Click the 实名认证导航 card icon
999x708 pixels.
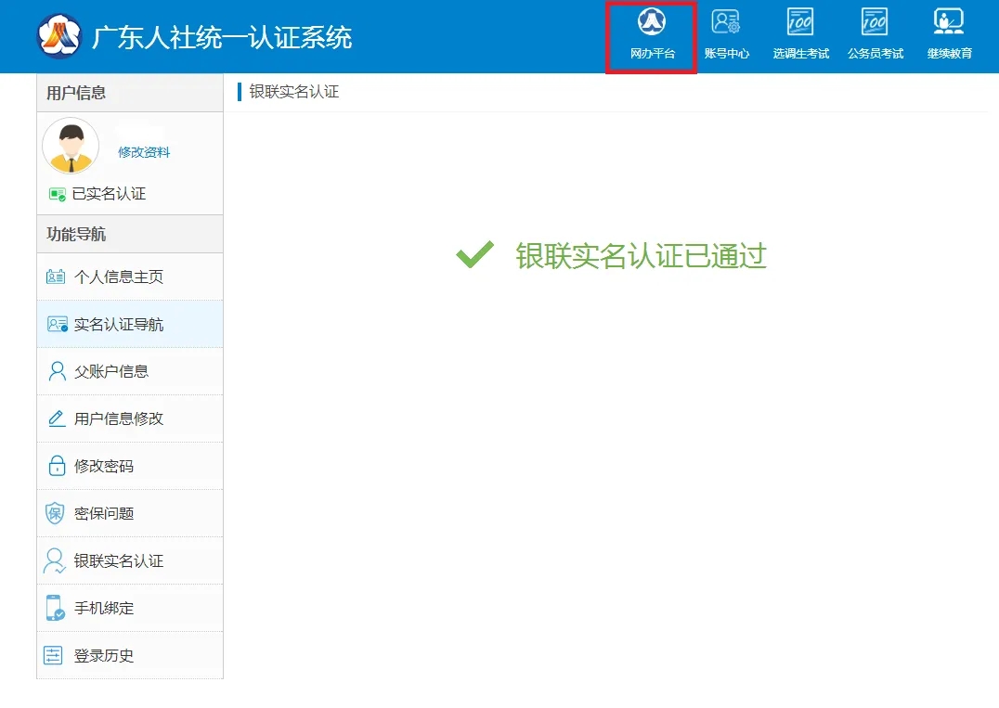coord(58,324)
